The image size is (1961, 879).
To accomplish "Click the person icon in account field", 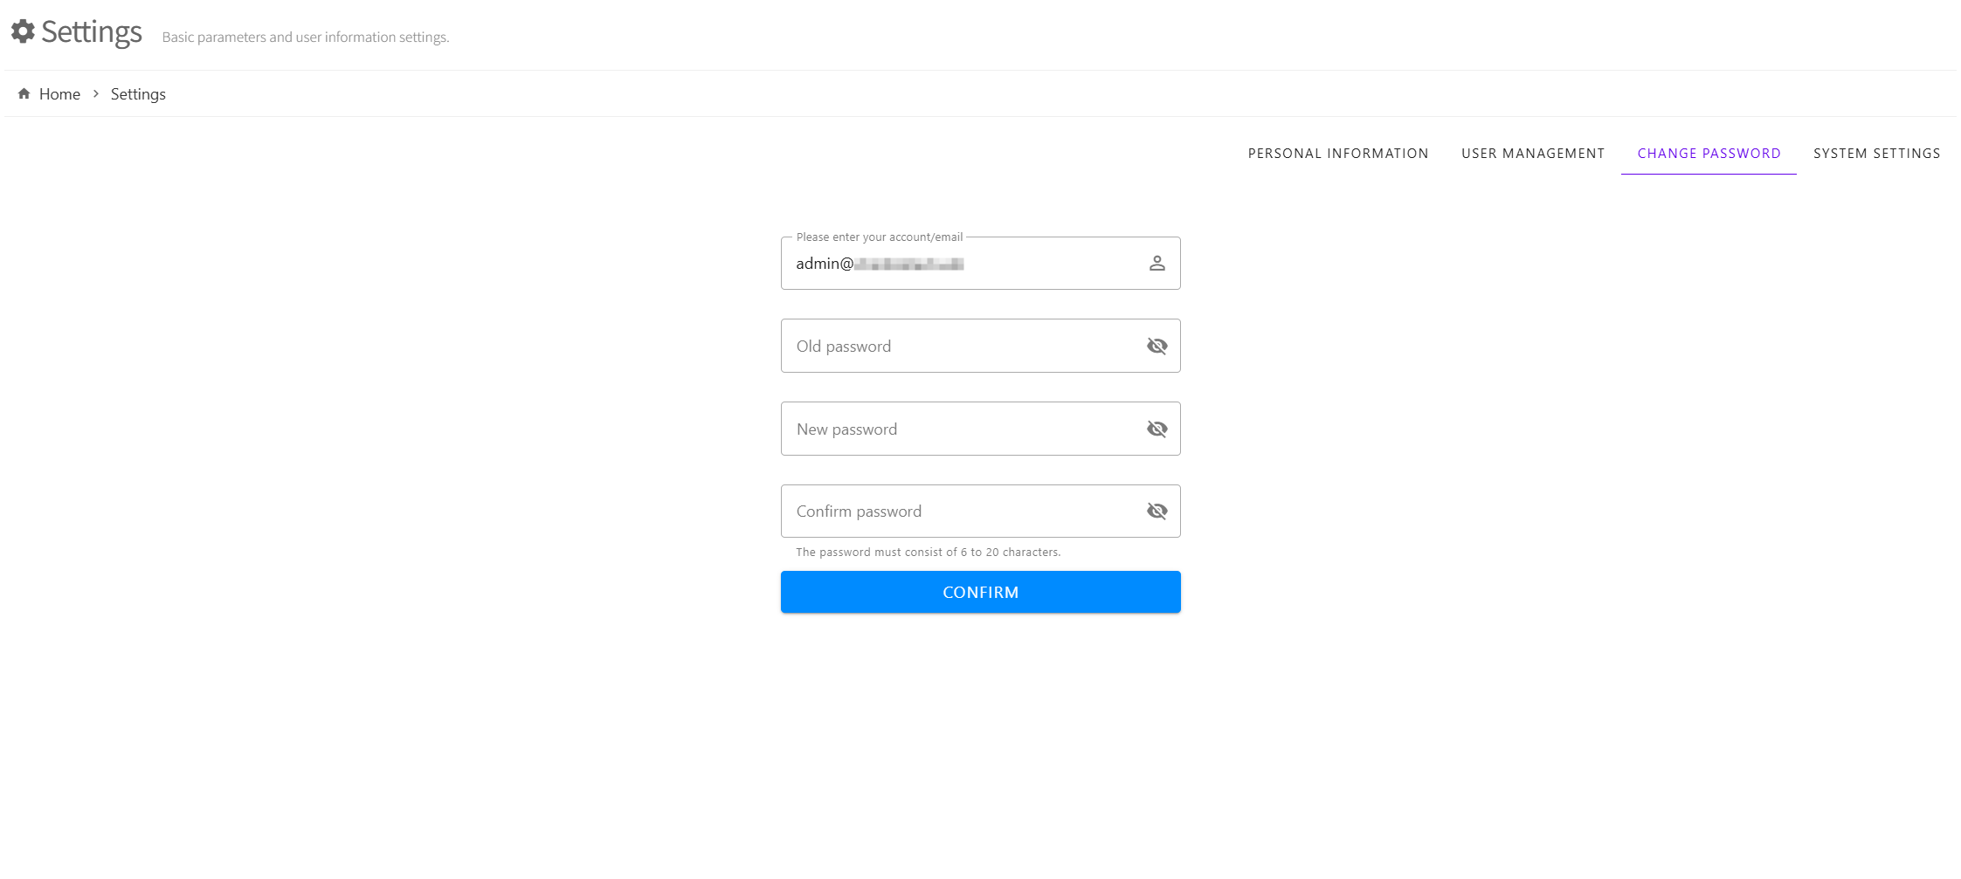I will pyautogui.click(x=1157, y=263).
